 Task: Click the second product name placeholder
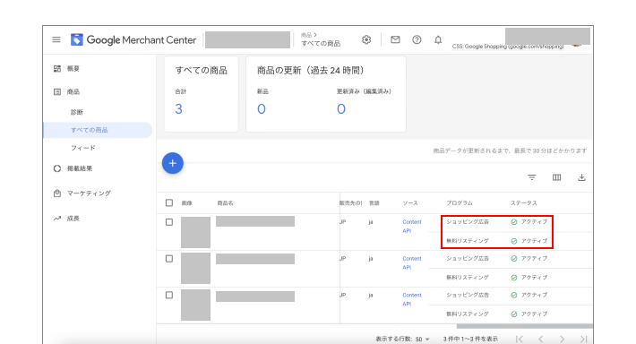pyautogui.click(x=255, y=259)
